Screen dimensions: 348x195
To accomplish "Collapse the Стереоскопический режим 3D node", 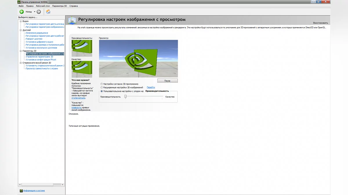I will (x=21, y=63).
